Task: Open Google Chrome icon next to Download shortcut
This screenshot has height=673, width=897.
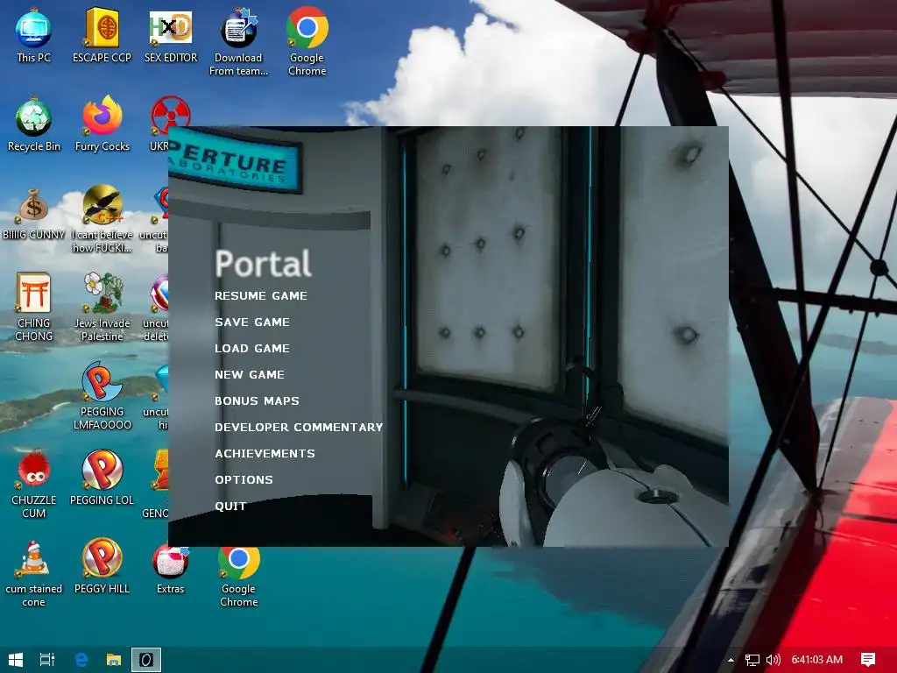Action: (x=307, y=42)
